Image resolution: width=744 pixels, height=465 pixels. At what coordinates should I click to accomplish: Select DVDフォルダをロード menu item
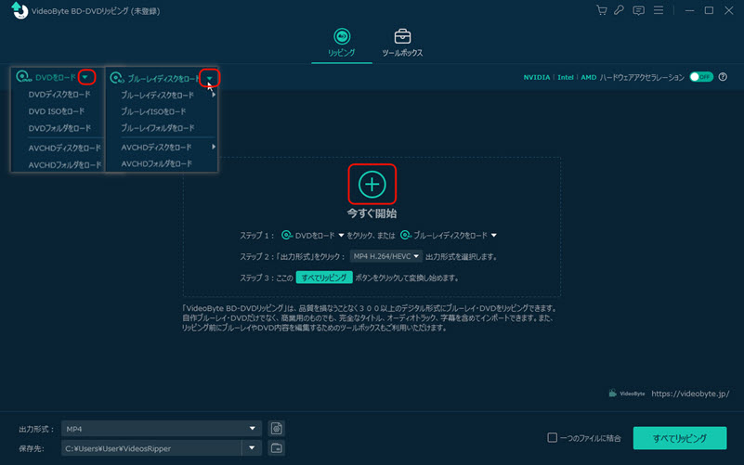click(x=59, y=128)
